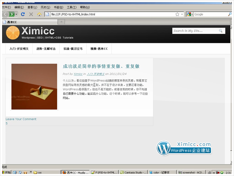Reload the page with the refresh icon

pos(23,14)
